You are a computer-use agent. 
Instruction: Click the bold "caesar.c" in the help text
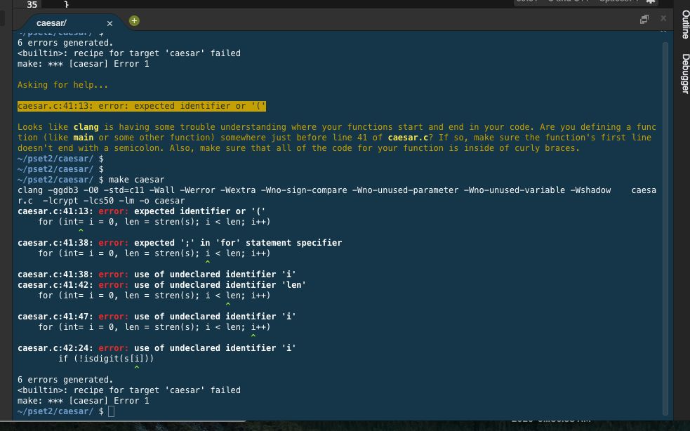[x=408, y=138]
